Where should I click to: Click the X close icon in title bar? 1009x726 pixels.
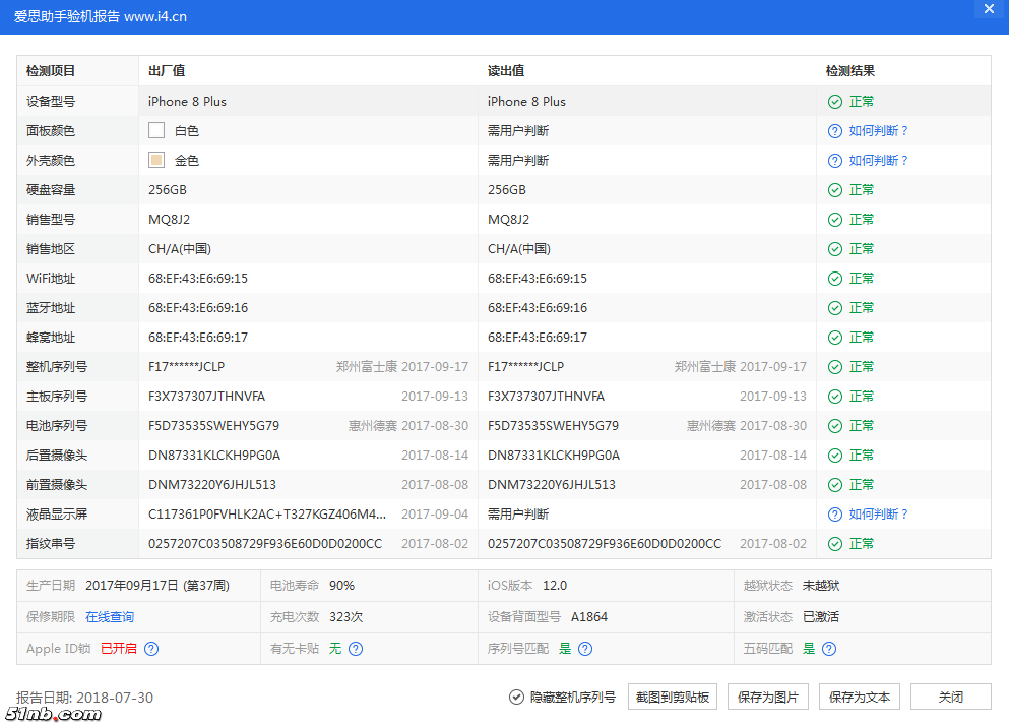(x=989, y=9)
